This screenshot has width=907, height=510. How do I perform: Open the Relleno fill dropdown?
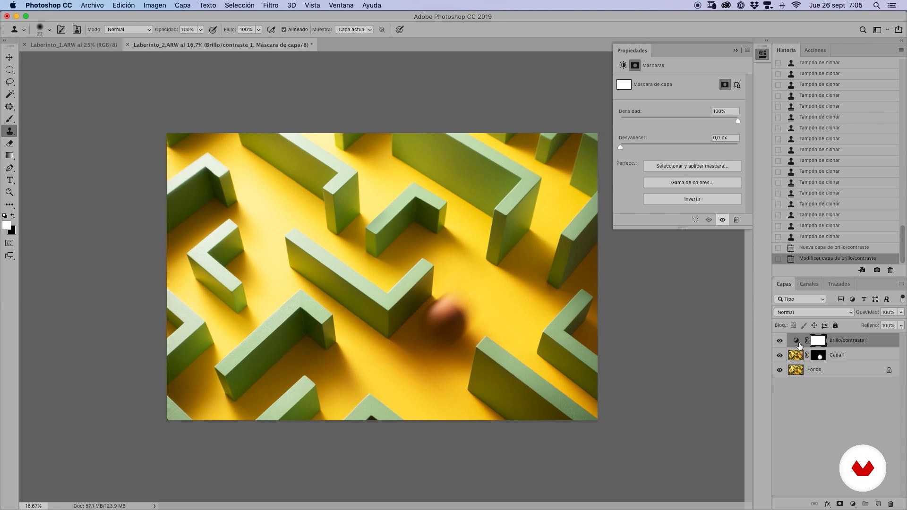click(901, 325)
